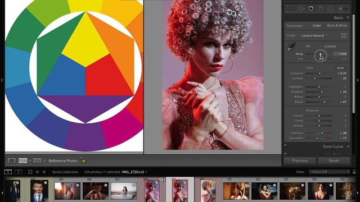The image size is (360, 202).
Task: Open the Camera Neutral profile dropdown
Action: coord(314,35)
